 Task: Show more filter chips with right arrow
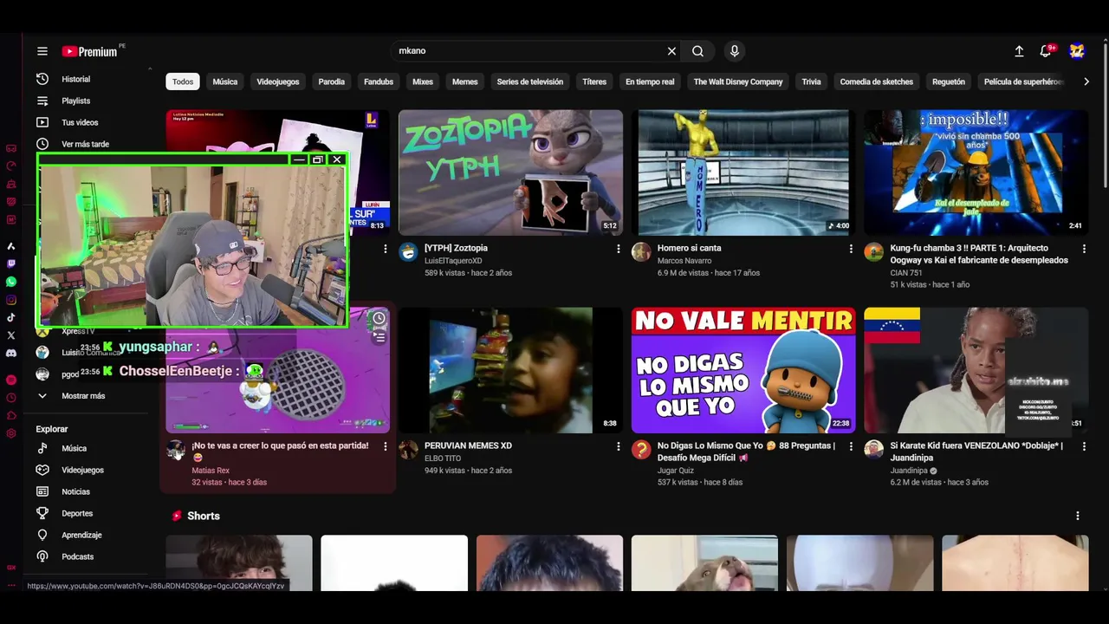pos(1086,81)
